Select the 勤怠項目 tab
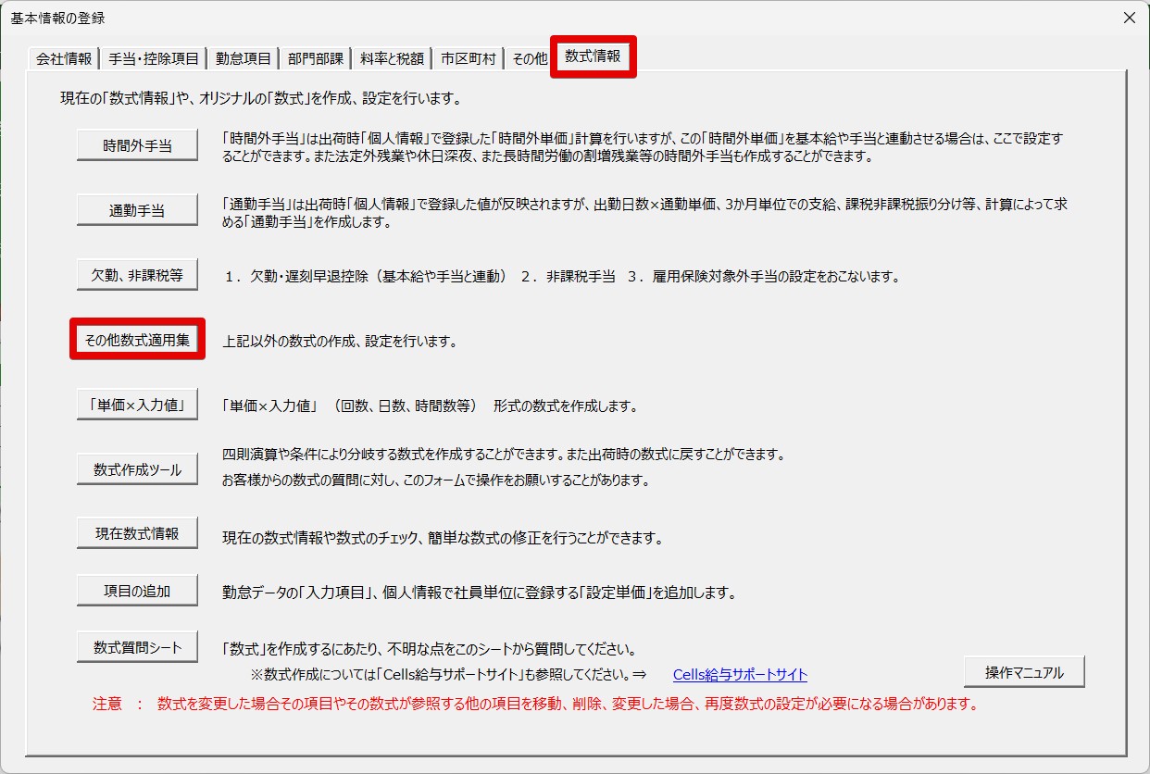 (244, 58)
